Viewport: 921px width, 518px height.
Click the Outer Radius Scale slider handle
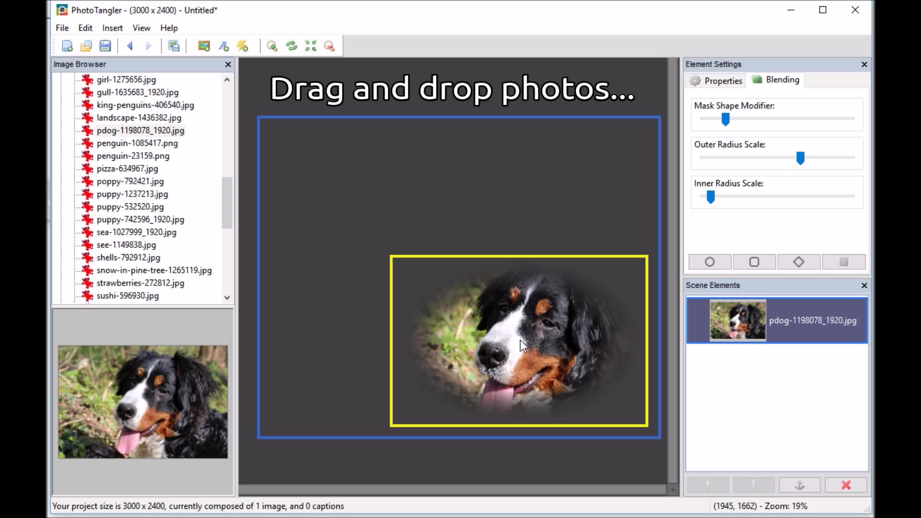(x=800, y=158)
